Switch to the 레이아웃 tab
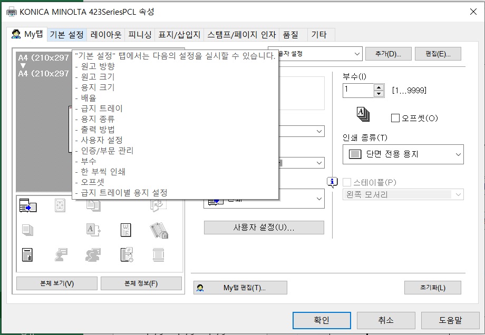485x335 pixels. [x=106, y=35]
